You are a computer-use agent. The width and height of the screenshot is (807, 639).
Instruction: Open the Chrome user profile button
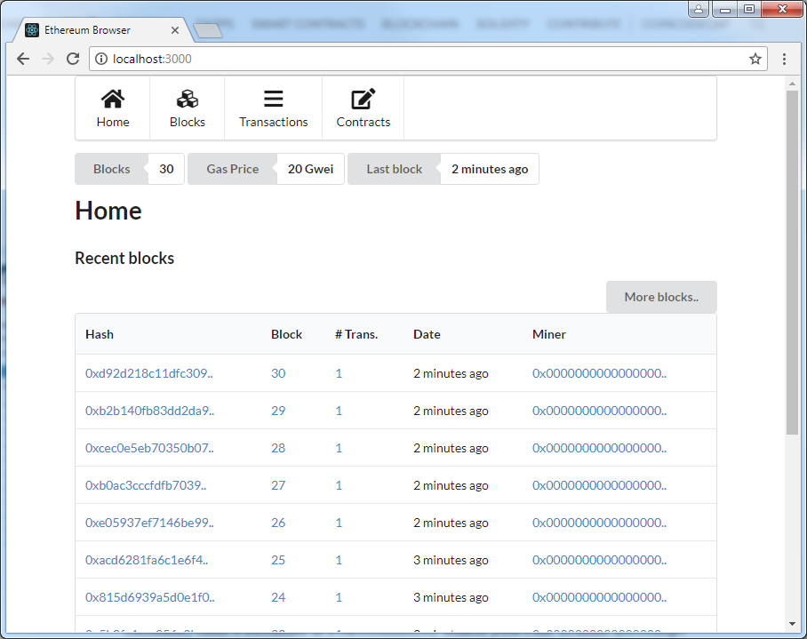click(699, 9)
